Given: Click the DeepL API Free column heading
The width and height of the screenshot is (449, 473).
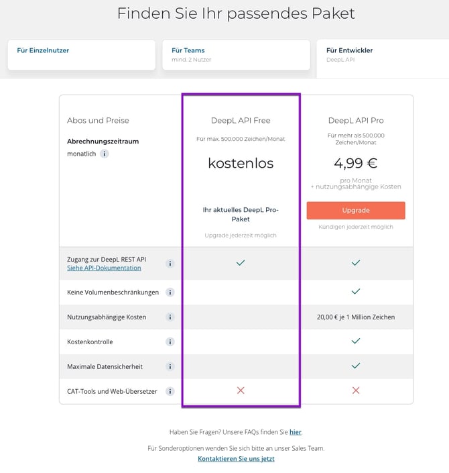Looking at the screenshot, I should point(241,121).
